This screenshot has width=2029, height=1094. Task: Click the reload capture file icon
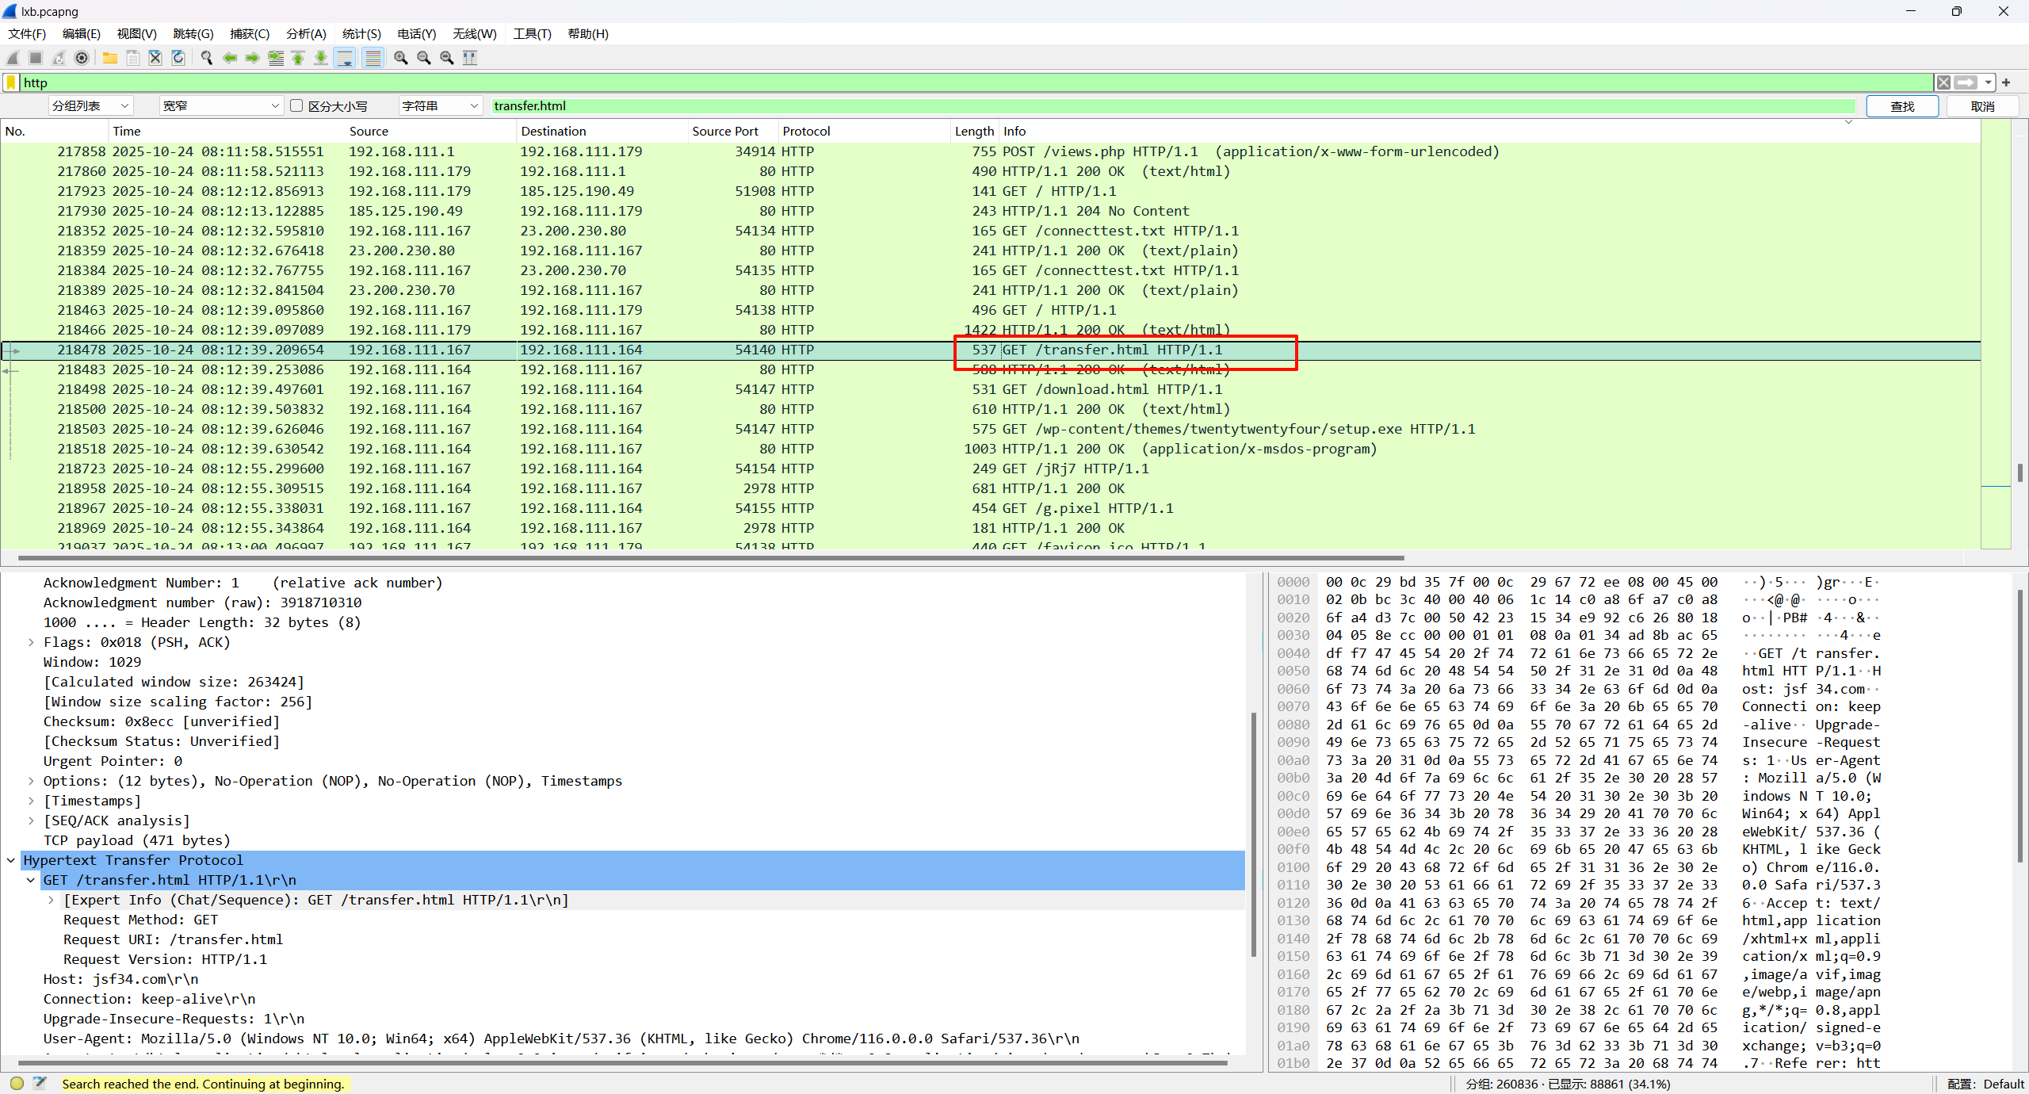178,58
